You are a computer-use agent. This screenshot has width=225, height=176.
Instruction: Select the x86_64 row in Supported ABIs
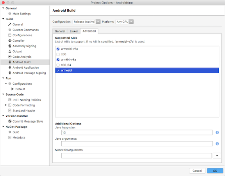[x=137, y=65]
